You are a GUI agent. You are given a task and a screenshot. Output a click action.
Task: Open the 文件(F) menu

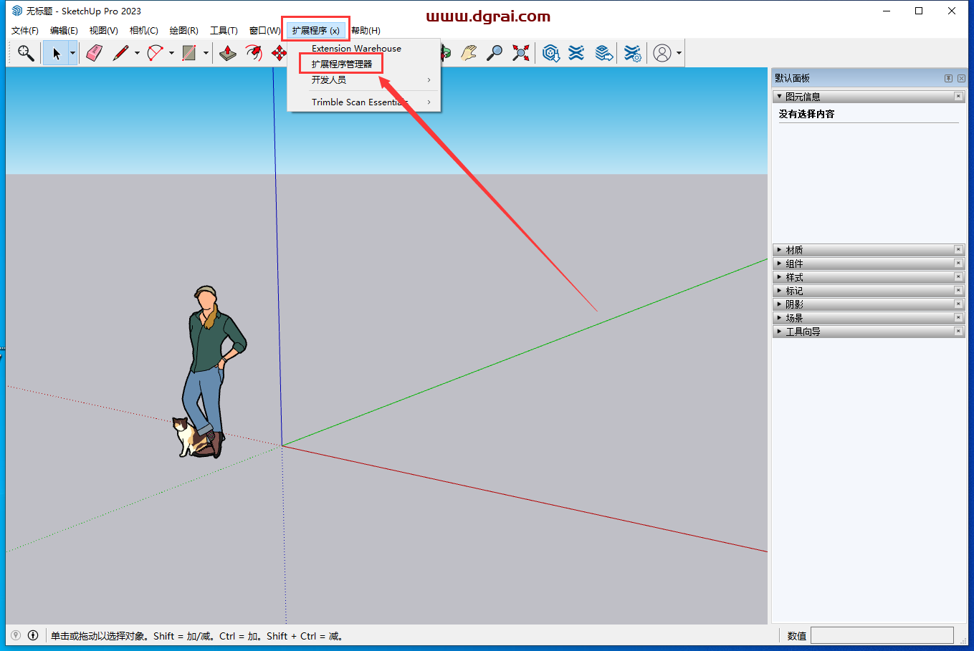point(25,30)
